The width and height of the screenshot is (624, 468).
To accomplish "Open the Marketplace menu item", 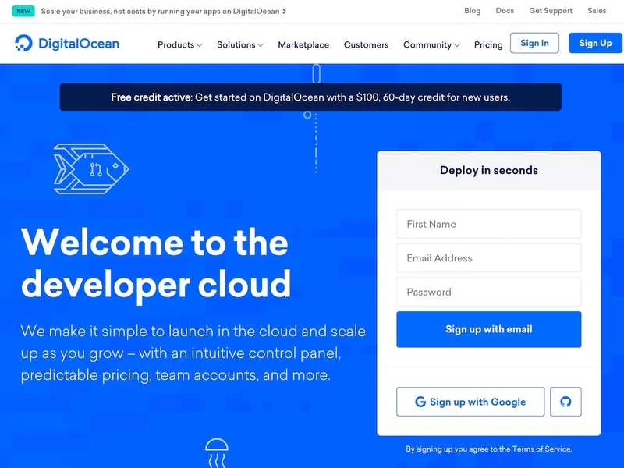I will pos(303,44).
